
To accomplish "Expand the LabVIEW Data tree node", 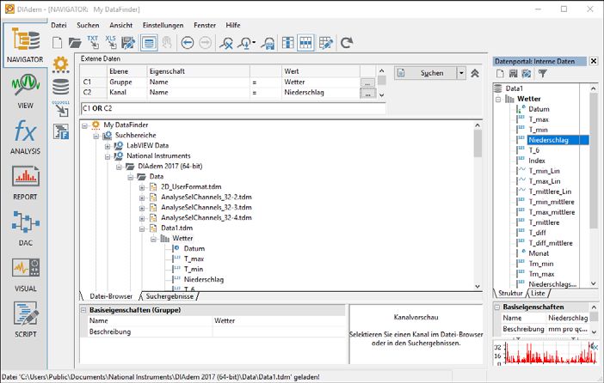I will [x=108, y=146].
